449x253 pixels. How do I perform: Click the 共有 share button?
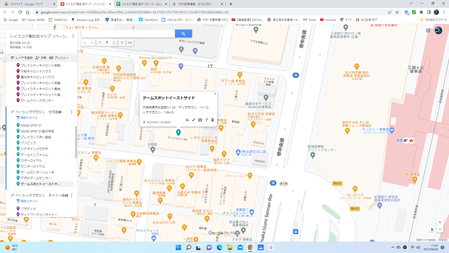[x=41, y=58]
